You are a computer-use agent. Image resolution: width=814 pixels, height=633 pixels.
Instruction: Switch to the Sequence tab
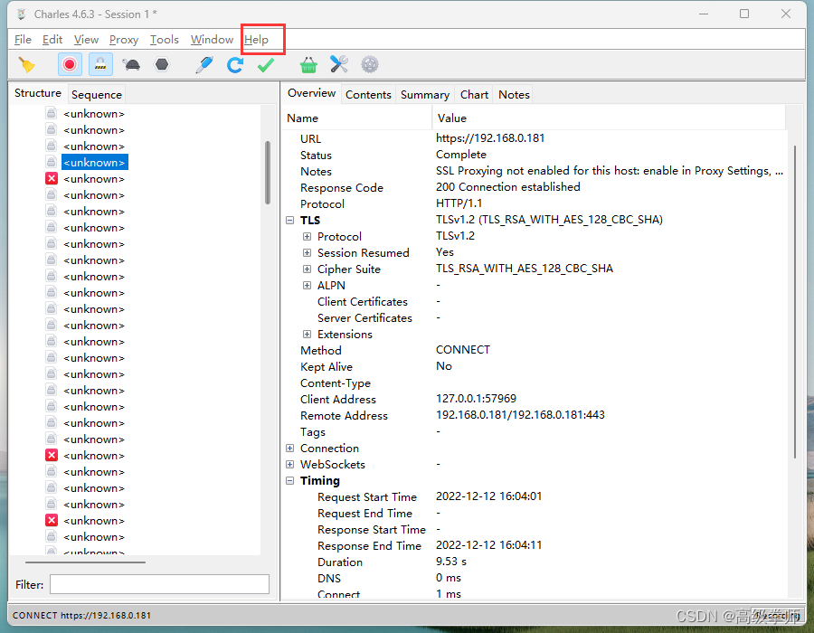tap(97, 94)
